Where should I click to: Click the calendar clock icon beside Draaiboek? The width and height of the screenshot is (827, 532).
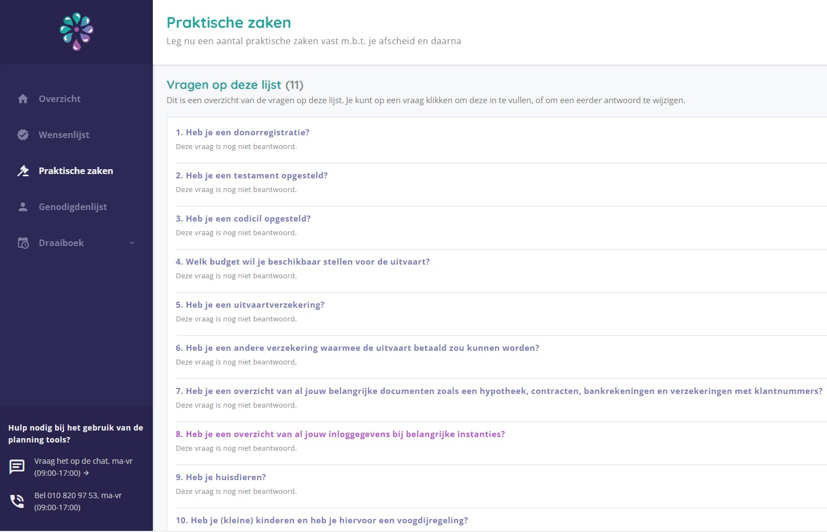click(23, 243)
